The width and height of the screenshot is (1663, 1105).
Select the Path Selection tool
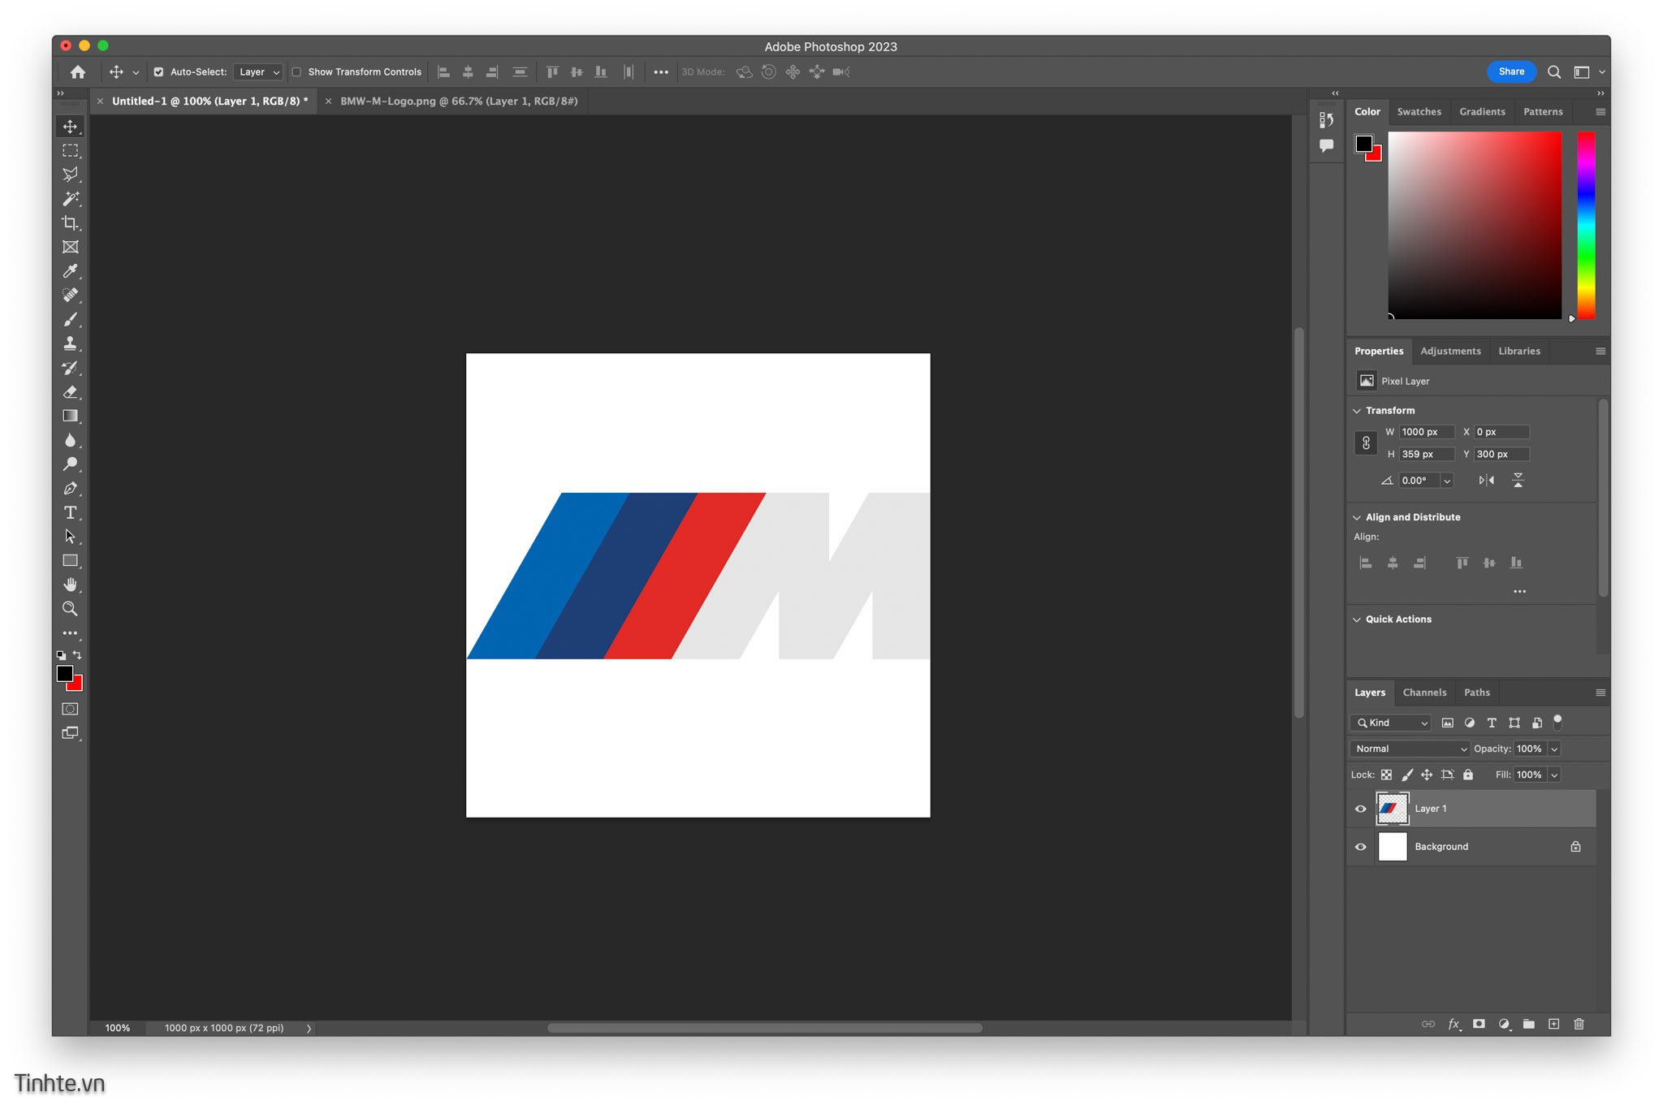point(71,537)
